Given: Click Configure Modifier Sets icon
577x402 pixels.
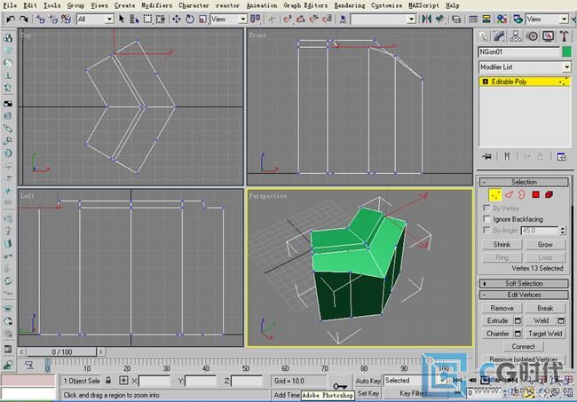Looking at the screenshot, I should 561,157.
